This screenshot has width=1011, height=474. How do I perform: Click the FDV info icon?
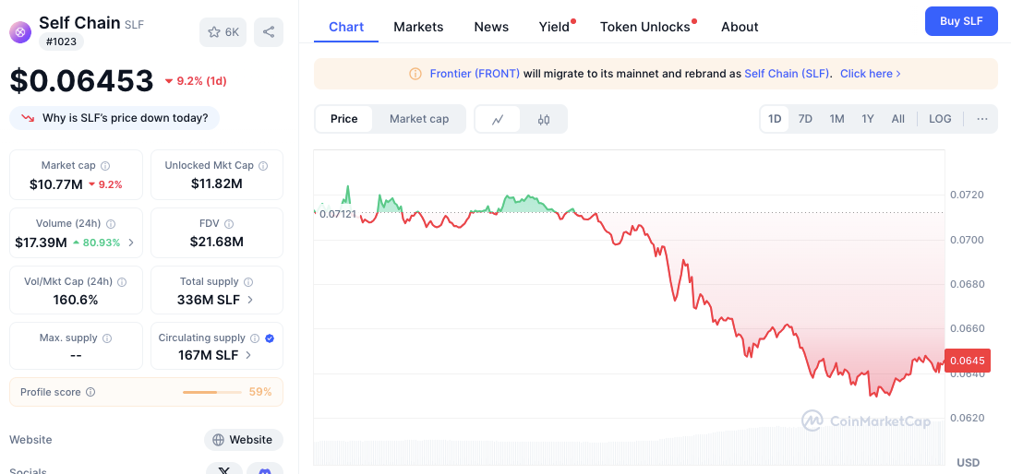229,223
